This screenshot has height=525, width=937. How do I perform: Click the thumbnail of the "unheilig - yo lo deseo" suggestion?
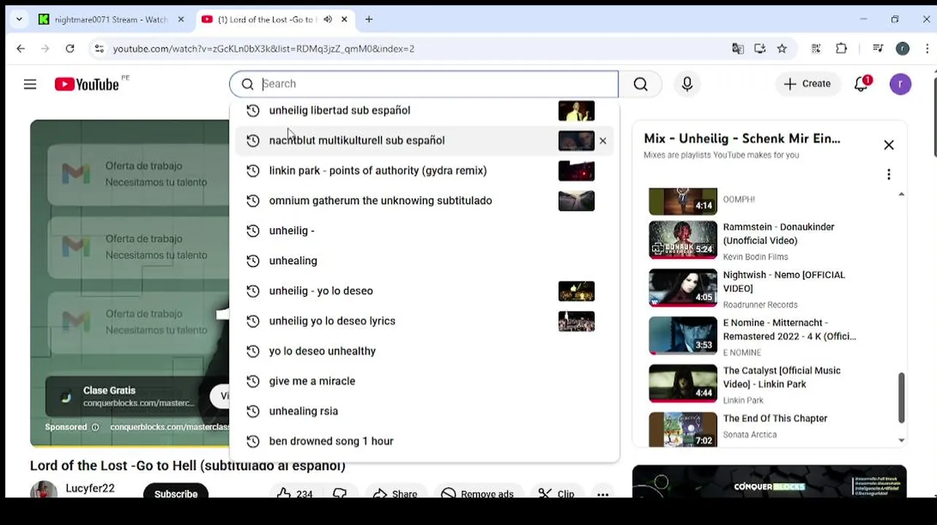[577, 291]
